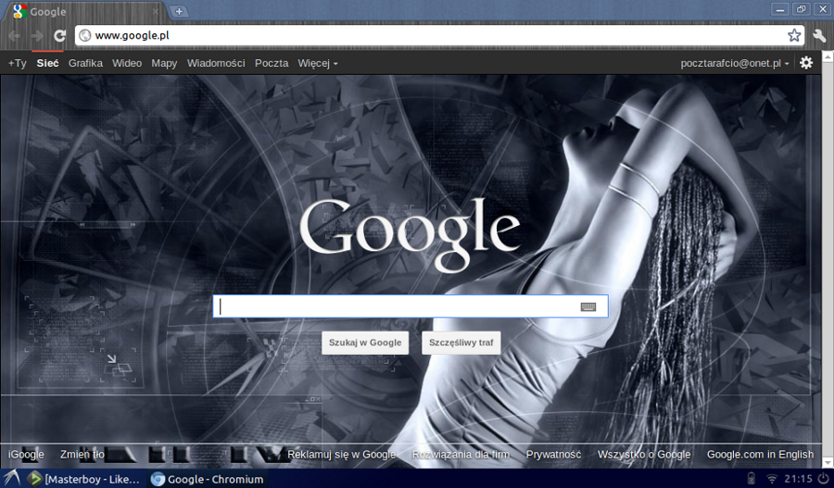Select the Google browser tab
The height and width of the screenshot is (488, 834).
[85, 11]
